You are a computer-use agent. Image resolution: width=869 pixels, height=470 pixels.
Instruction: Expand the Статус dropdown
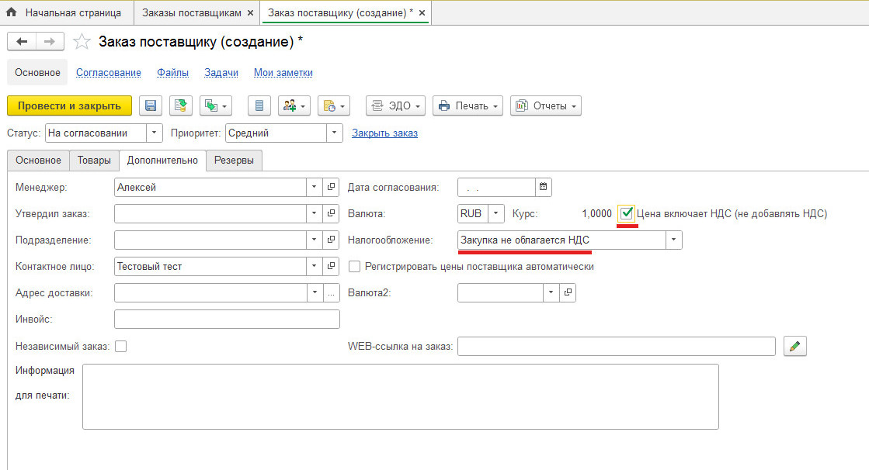pyautogui.click(x=155, y=133)
